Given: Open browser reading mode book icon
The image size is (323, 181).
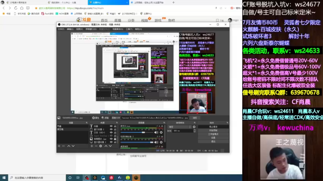Looking at the screenshot, I should [28, 8].
